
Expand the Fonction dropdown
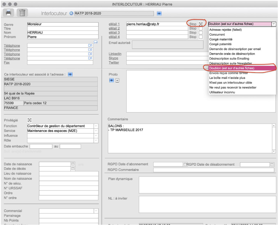[x=96, y=126]
